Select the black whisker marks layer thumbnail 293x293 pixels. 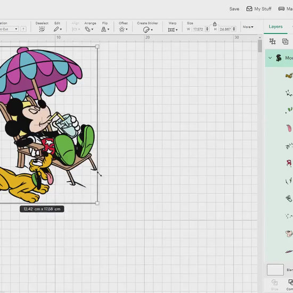click(289, 93)
